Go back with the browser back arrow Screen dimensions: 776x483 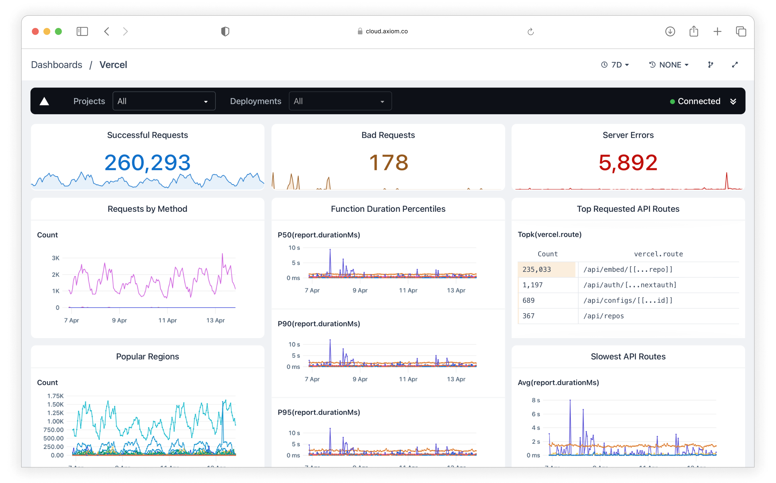(107, 31)
